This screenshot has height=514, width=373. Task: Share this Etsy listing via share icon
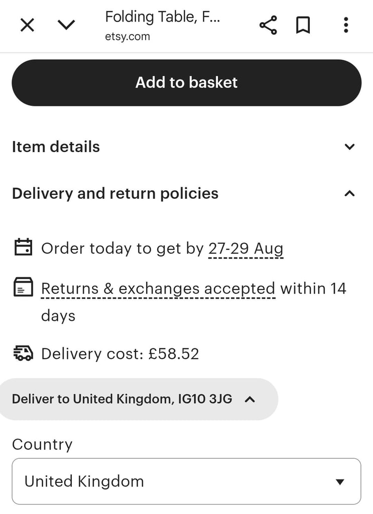click(268, 25)
